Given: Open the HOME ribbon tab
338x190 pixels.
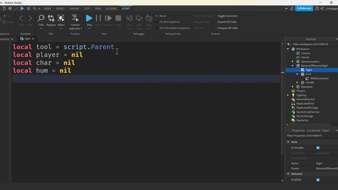Looking at the screenshot, I should pyautogui.click(x=48, y=8).
